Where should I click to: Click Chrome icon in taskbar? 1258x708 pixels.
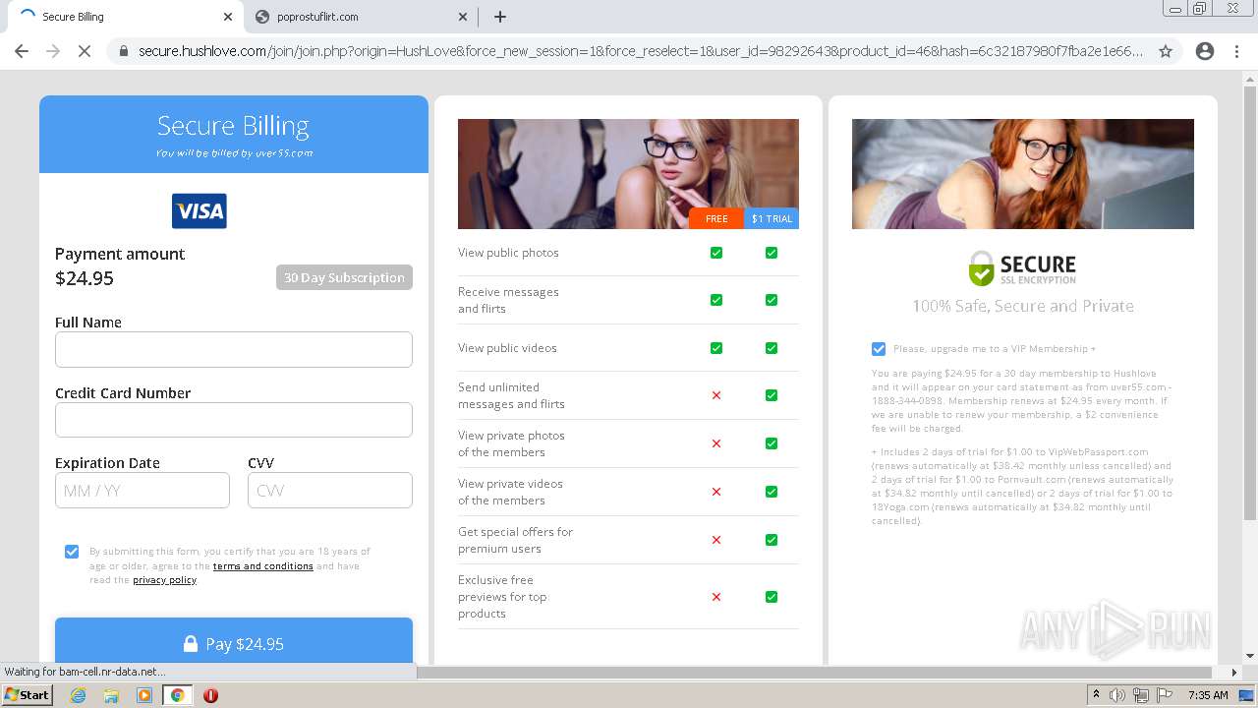(177, 695)
